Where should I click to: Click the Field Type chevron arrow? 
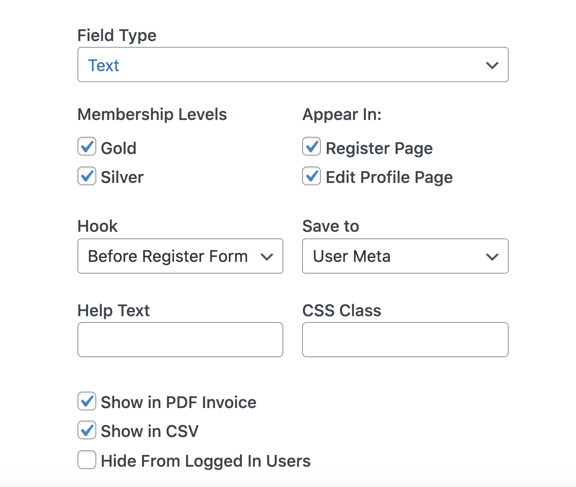[492, 65]
